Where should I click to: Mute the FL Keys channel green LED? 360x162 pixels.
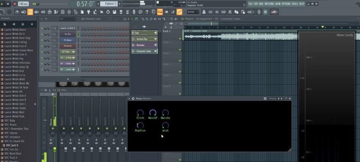pos(42,40)
